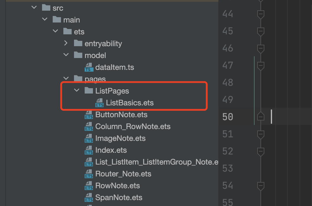Toggle code fold marker on line 50
This screenshot has height=206, width=312.
pyautogui.click(x=261, y=116)
